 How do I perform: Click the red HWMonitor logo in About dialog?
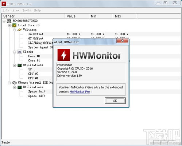click(x=64, y=55)
